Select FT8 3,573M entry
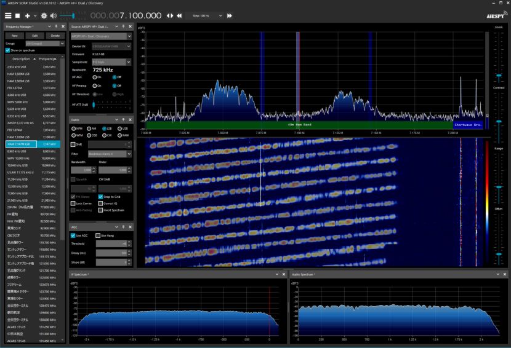This screenshot has height=348, width=511. [x=33, y=88]
